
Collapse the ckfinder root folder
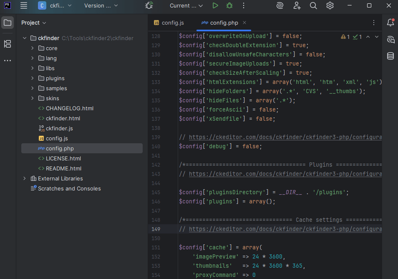pyautogui.click(x=25, y=38)
